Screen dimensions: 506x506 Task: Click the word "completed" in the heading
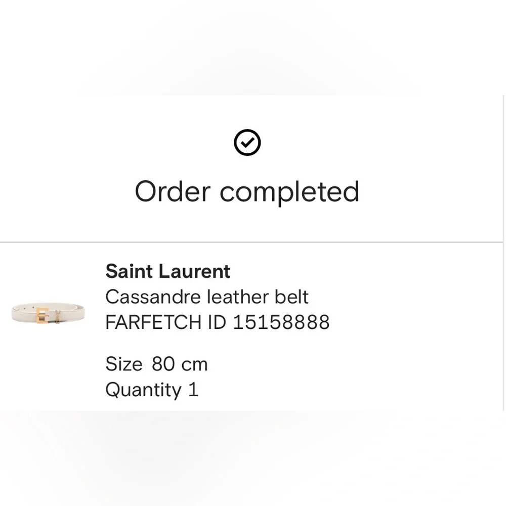pos(289,192)
